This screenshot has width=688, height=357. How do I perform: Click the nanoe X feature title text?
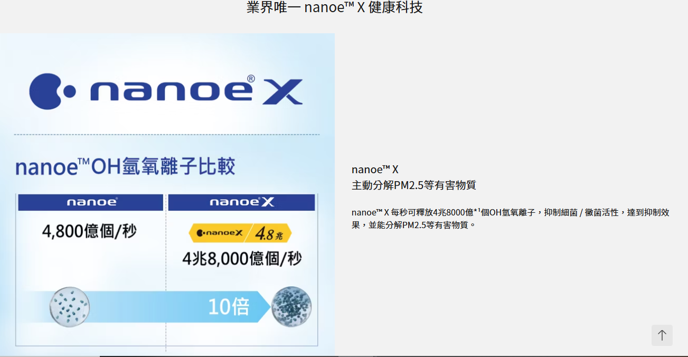pyautogui.click(x=375, y=170)
